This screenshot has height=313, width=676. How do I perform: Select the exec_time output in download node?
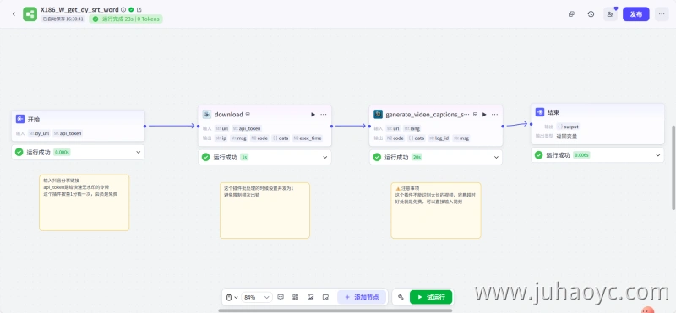point(308,138)
